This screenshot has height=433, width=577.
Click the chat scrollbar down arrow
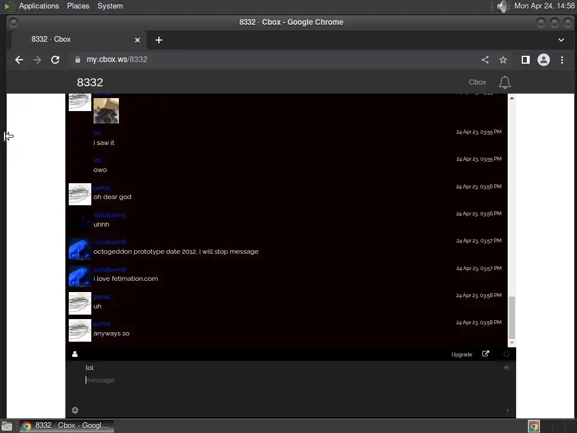point(512,343)
